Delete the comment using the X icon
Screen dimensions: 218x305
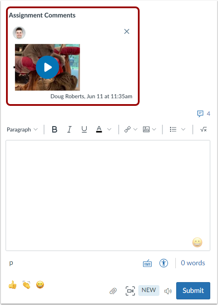(127, 31)
